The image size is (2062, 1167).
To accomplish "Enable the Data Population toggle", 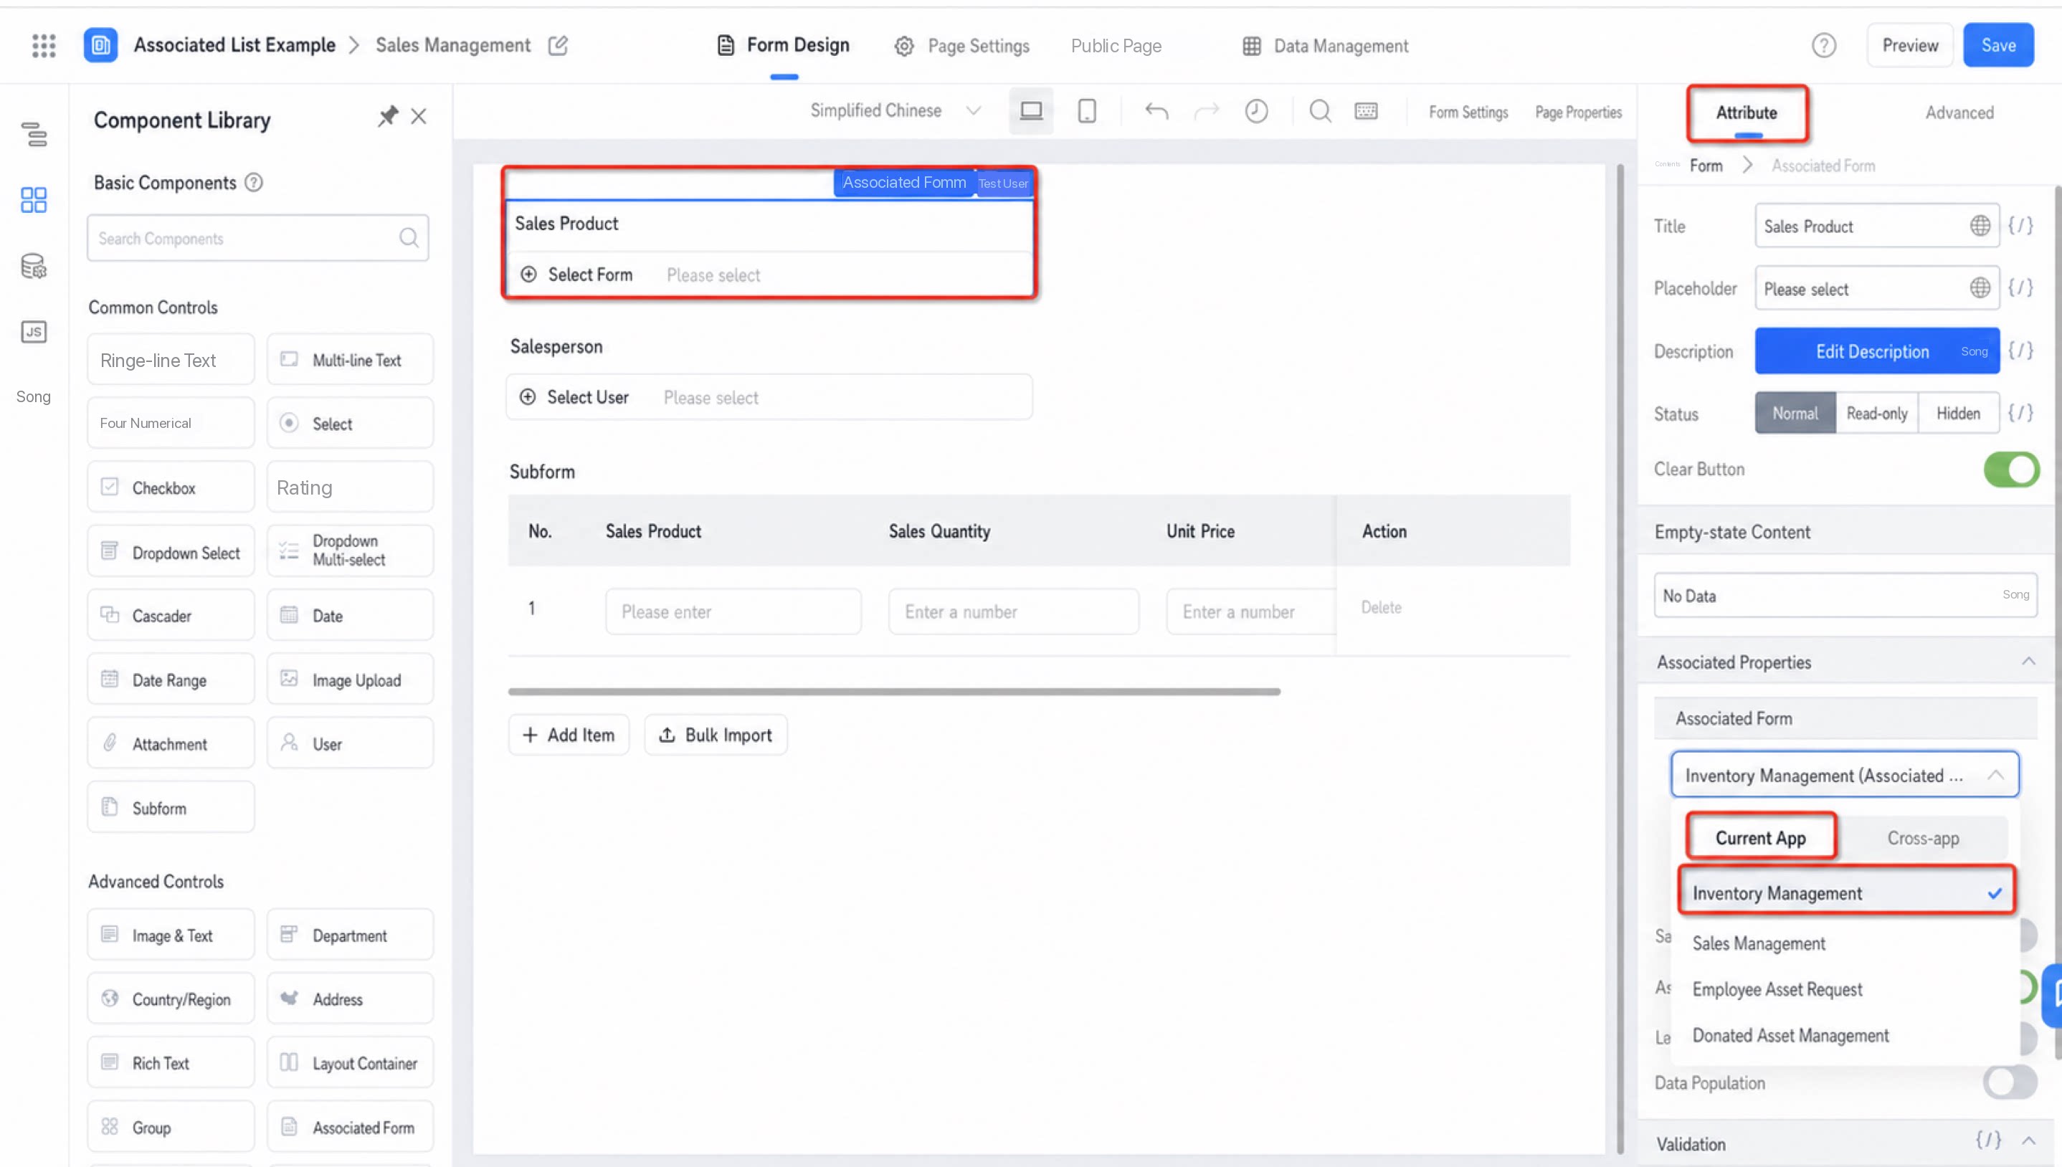I will click(x=2010, y=1082).
